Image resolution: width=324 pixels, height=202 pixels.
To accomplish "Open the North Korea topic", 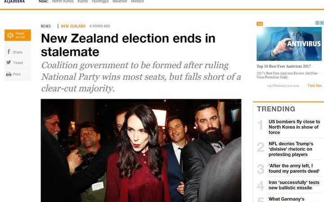I will coord(63,1).
